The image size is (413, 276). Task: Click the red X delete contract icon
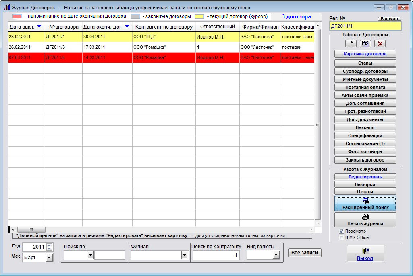[x=380, y=43]
